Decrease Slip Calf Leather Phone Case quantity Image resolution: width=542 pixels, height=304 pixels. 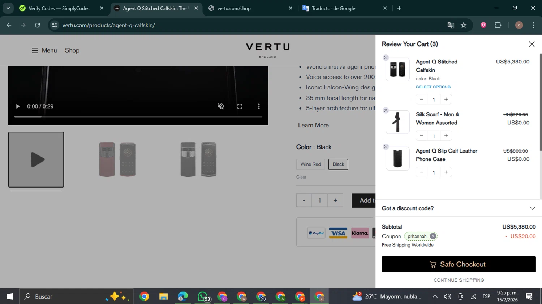click(x=421, y=172)
